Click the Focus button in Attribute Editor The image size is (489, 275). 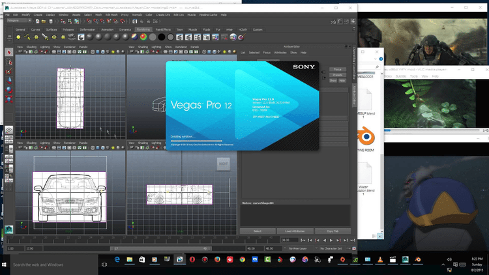338,69
